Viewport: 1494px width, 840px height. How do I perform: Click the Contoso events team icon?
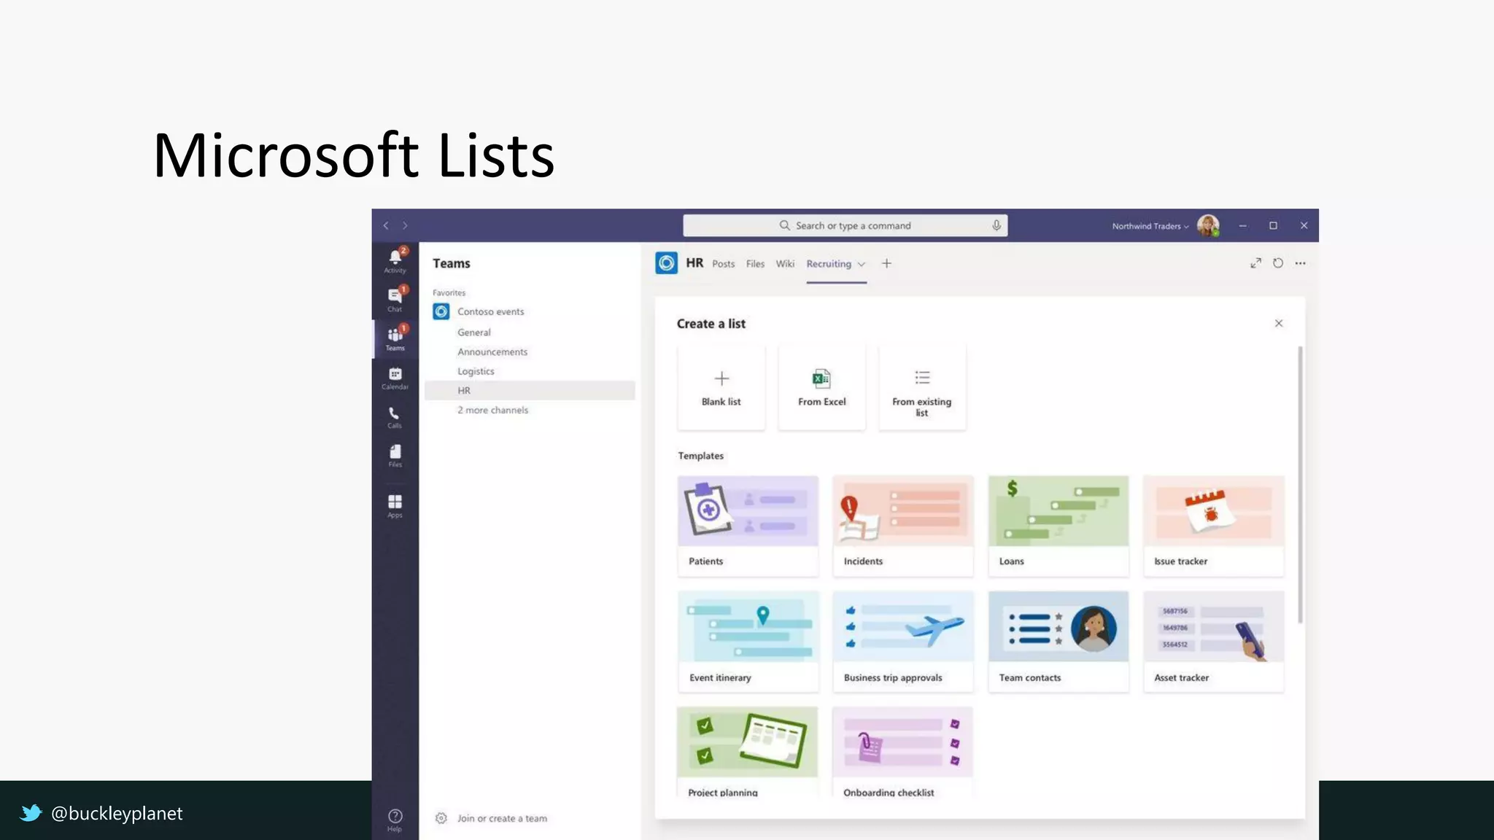pyautogui.click(x=441, y=311)
